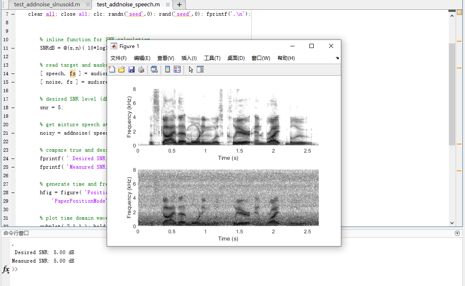Click the "% inline function for" comment on line 10
The image size is (465, 286).
click(71, 40)
